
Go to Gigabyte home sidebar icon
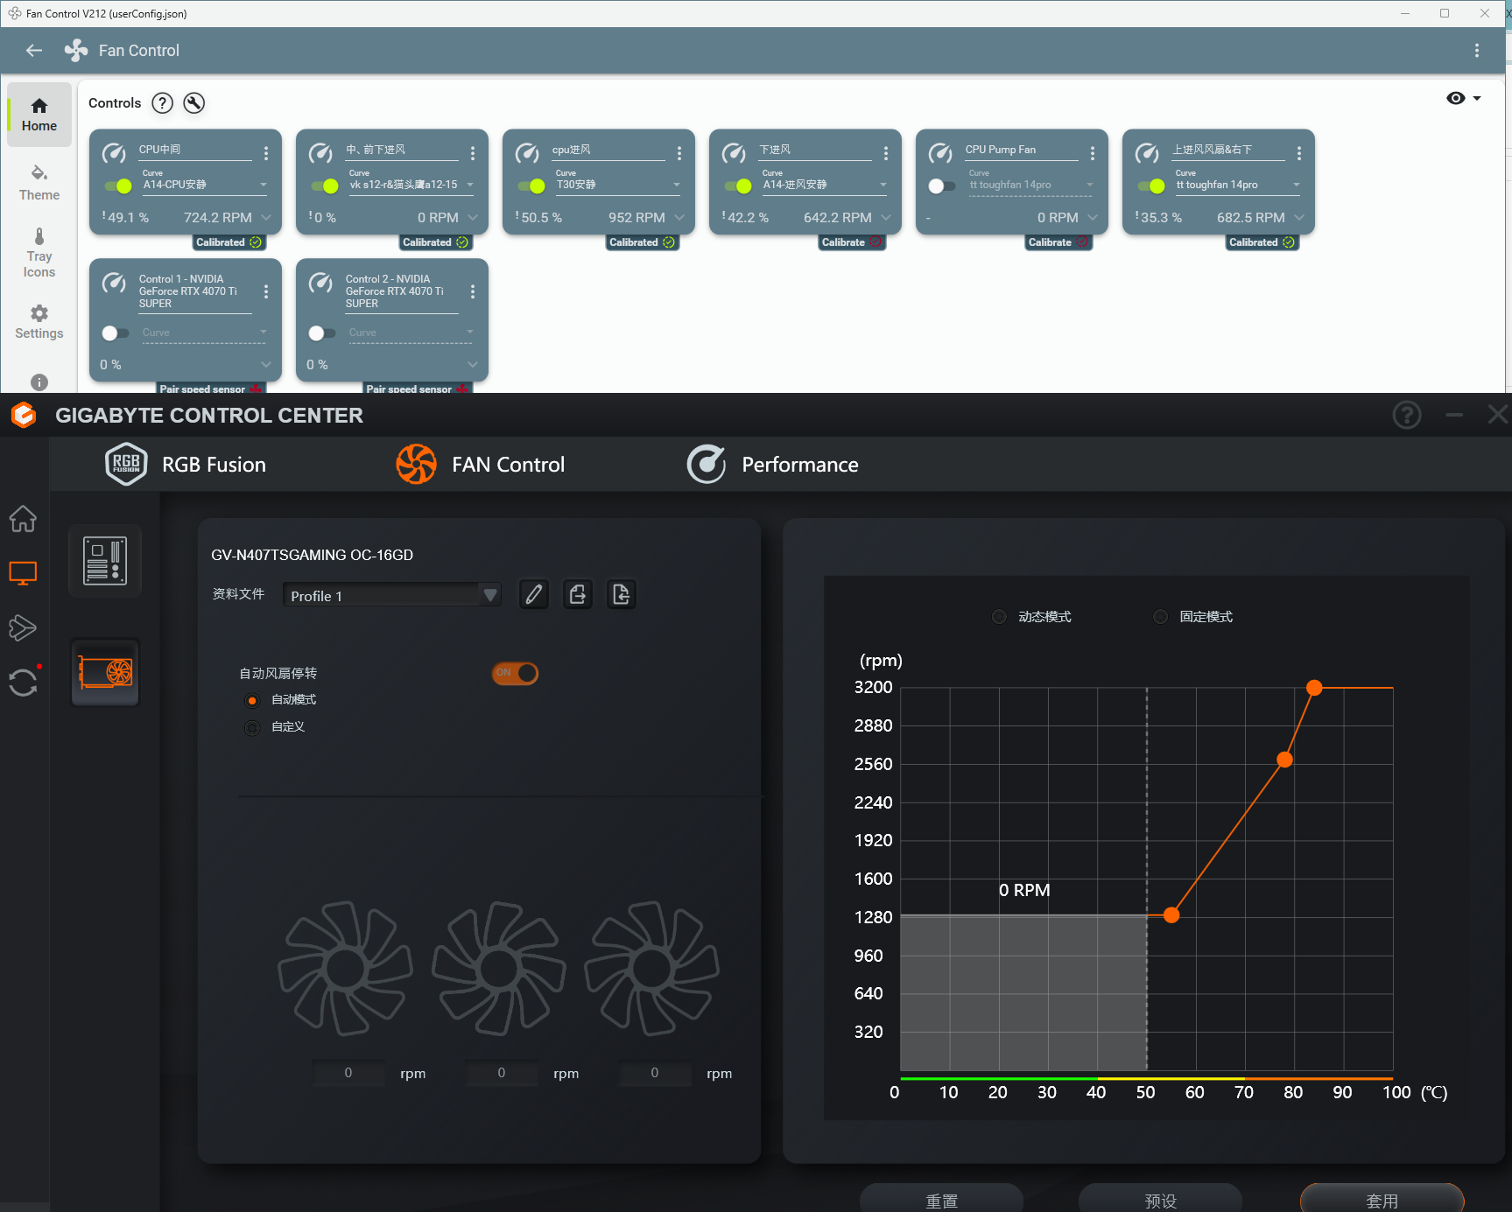click(23, 519)
